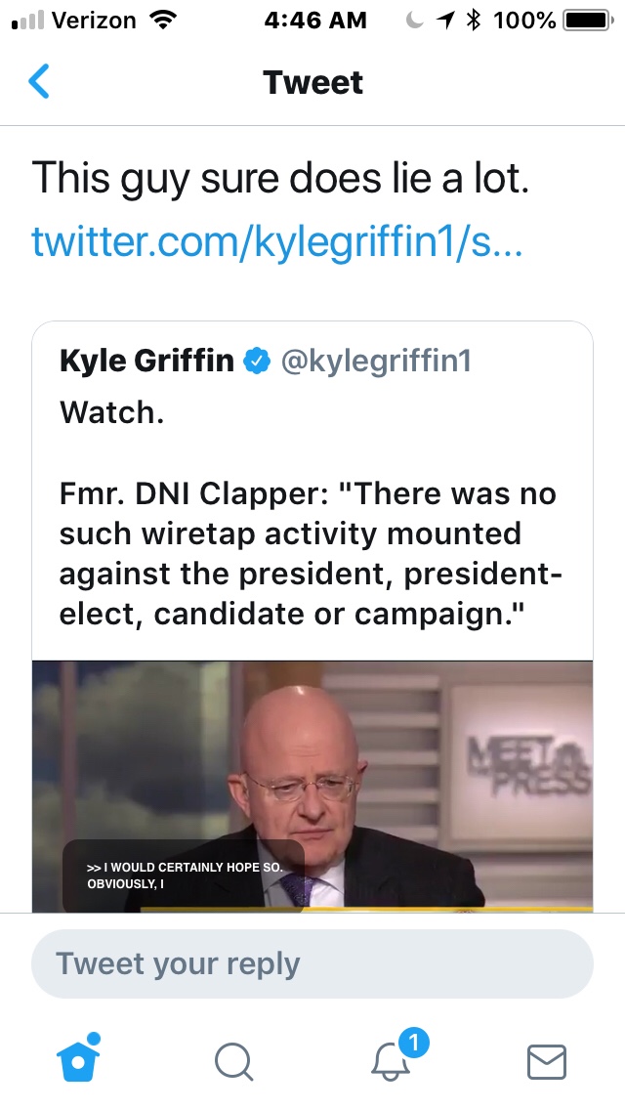Tap the Kyle Griffin display name
This screenshot has height=1110, width=625.
coord(146,362)
